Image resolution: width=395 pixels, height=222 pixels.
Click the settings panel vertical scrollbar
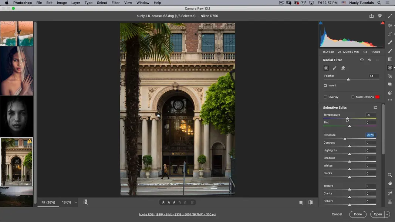pyautogui.click(x=383, y=129)
